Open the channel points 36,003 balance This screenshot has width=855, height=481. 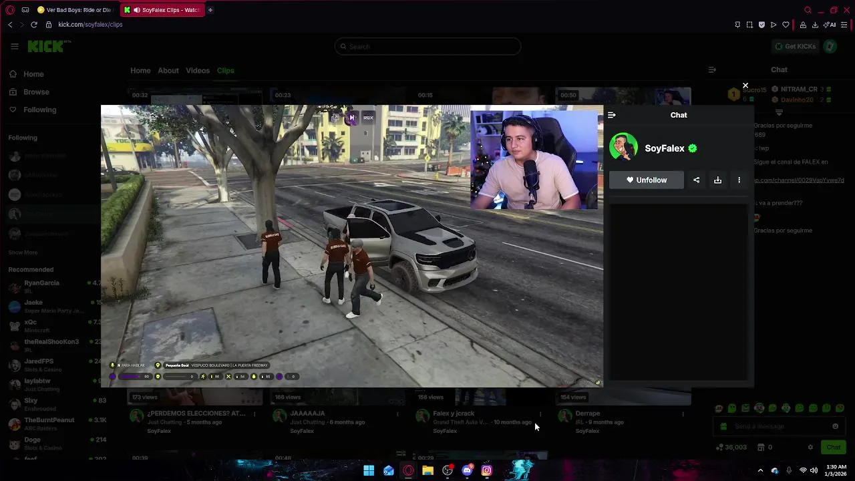731,447
